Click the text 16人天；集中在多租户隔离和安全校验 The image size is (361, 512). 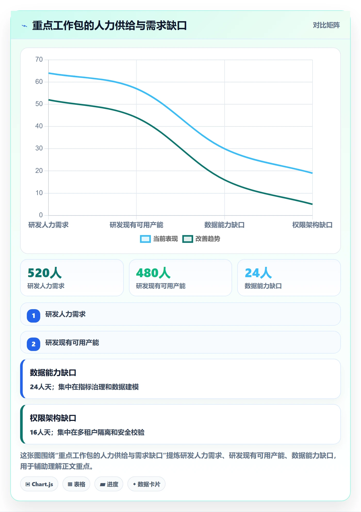[87, 433]
